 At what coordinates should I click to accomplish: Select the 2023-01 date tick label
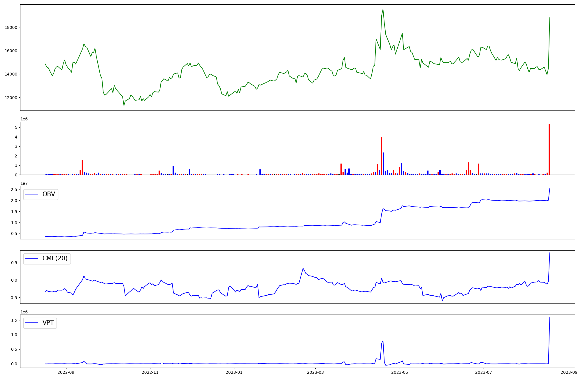(234, 372)
